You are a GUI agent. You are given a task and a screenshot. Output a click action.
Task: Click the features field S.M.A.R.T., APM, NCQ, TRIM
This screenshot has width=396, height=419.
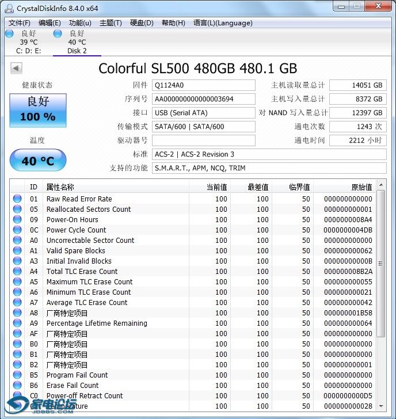[269, 168]
